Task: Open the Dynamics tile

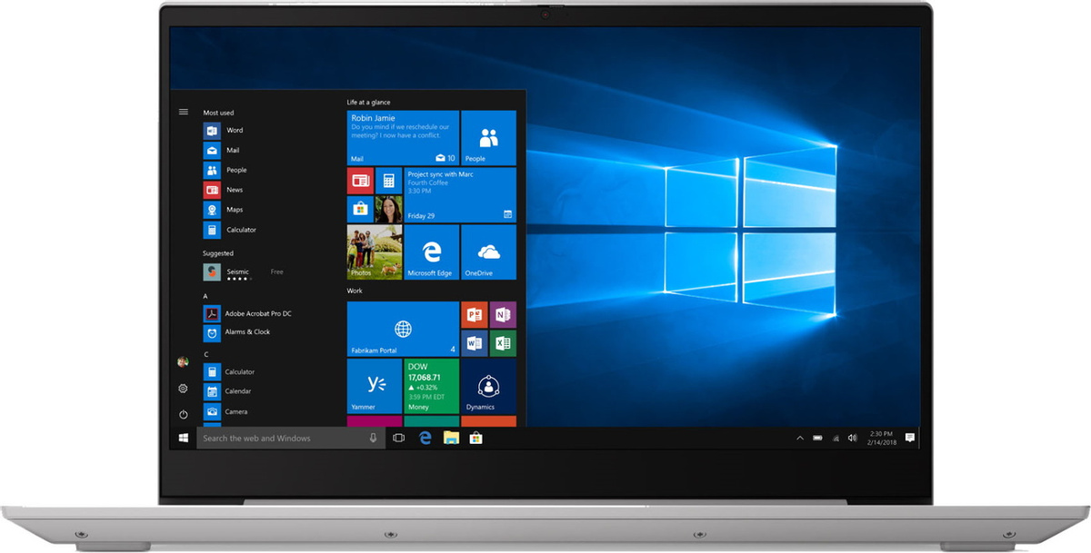Action: click(x=488, y=386)
